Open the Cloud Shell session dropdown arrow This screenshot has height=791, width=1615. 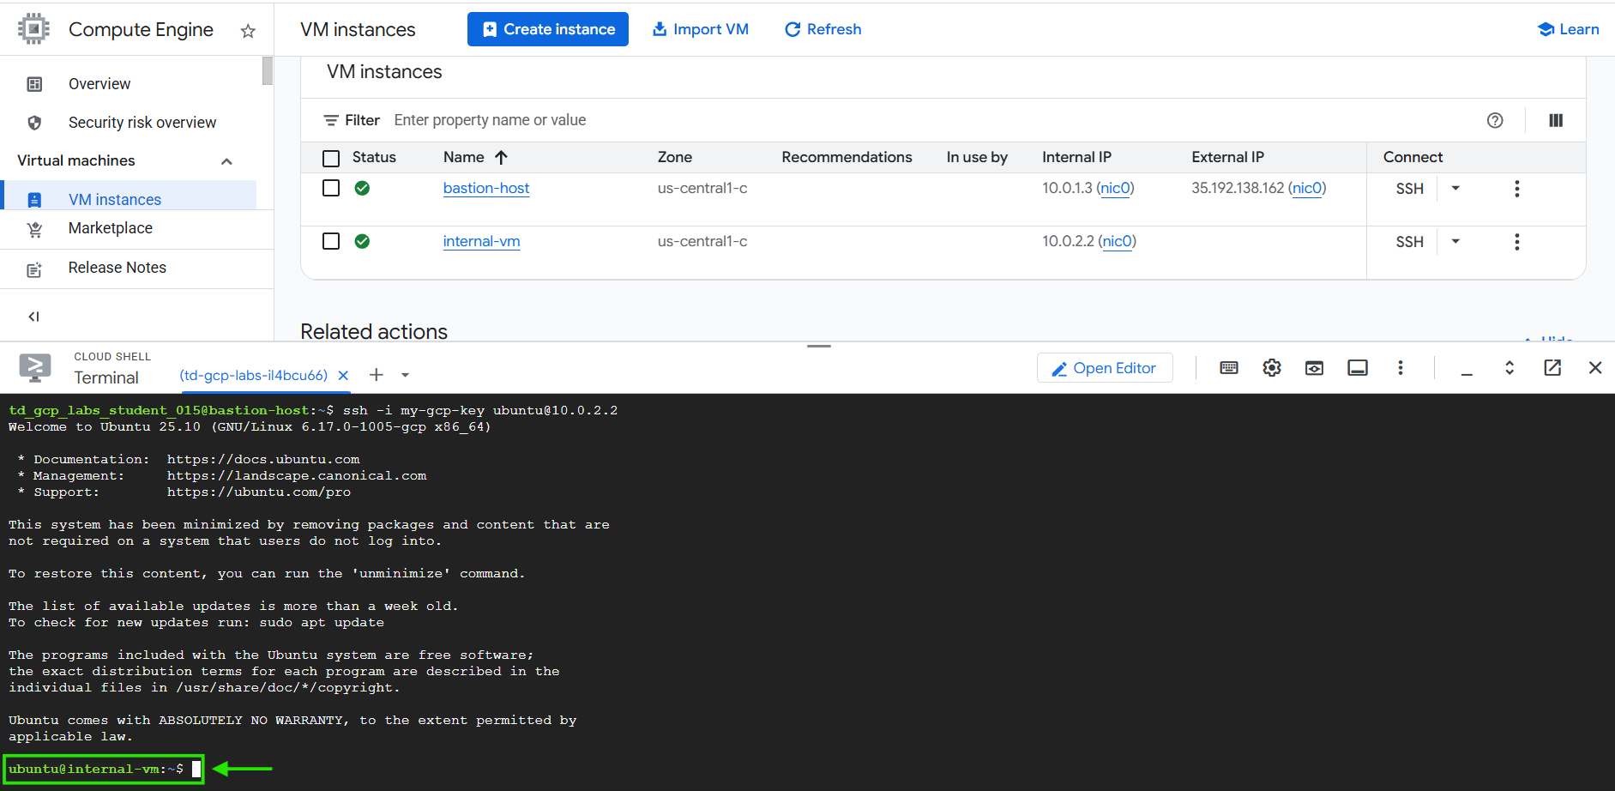[x=405, y=376]
